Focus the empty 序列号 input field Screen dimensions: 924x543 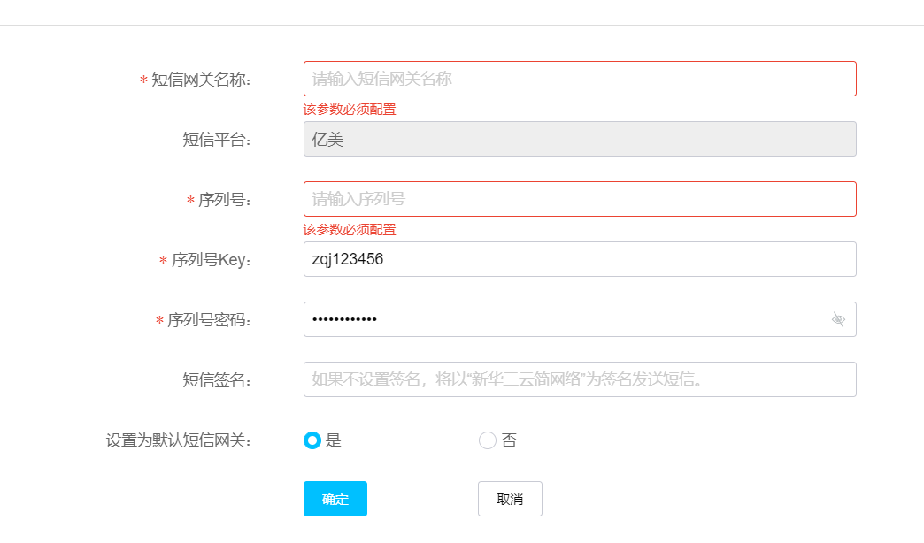click(x=580, y=199)
